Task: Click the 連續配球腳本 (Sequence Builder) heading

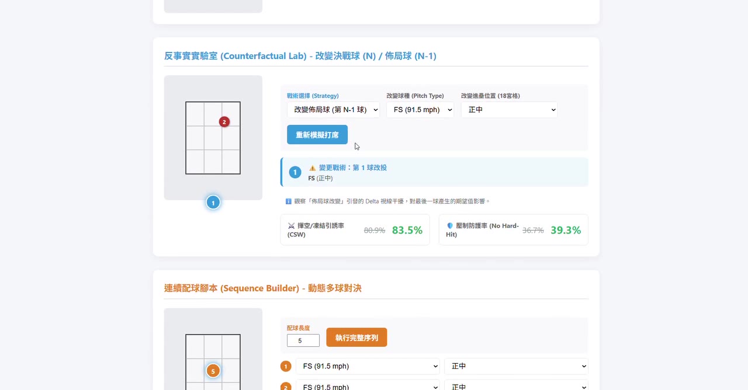Action: click(x=263, y=288)
